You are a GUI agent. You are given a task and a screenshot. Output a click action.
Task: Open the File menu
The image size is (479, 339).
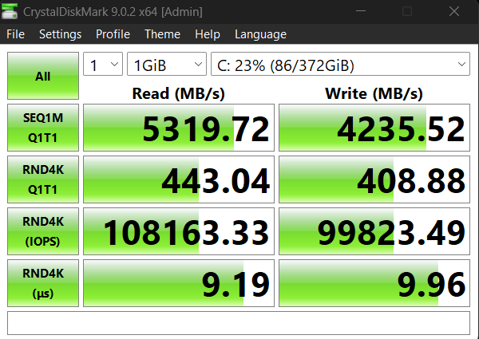coord(15,34)
